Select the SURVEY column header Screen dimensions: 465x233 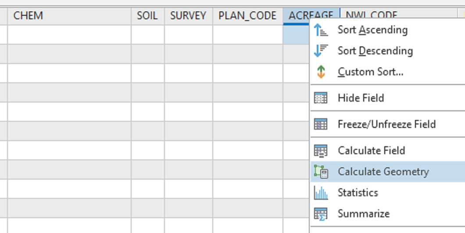(x=188, y=16)
